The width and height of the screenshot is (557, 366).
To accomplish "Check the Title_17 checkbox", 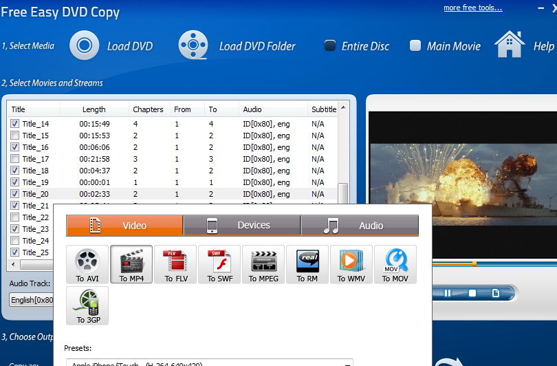I will [14, 159].
